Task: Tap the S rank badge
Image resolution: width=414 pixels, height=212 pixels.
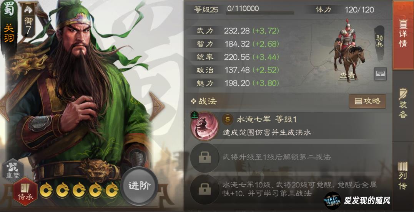Action: click(x=228, y=120)
